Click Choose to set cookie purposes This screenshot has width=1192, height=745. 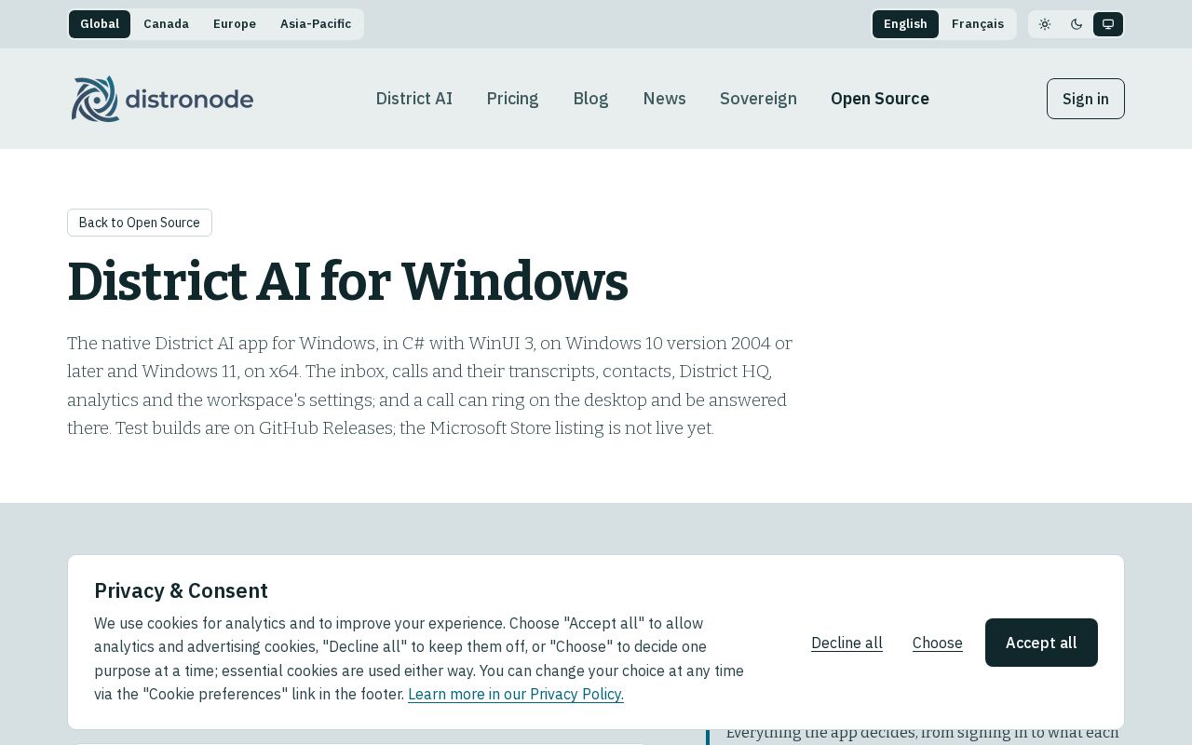pyautogui.click(x=938, y=643)
